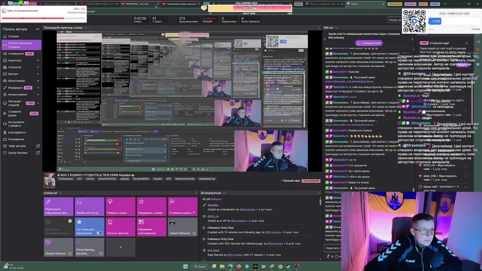Click the Надіслати повідомлення chat input field
This screenshot has width=482, height=271.
pyautogui.click(x=333, y=248)
